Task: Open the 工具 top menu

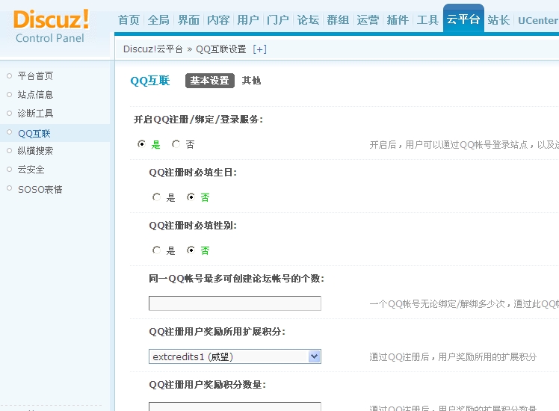Action: click(x=427, y=20)
